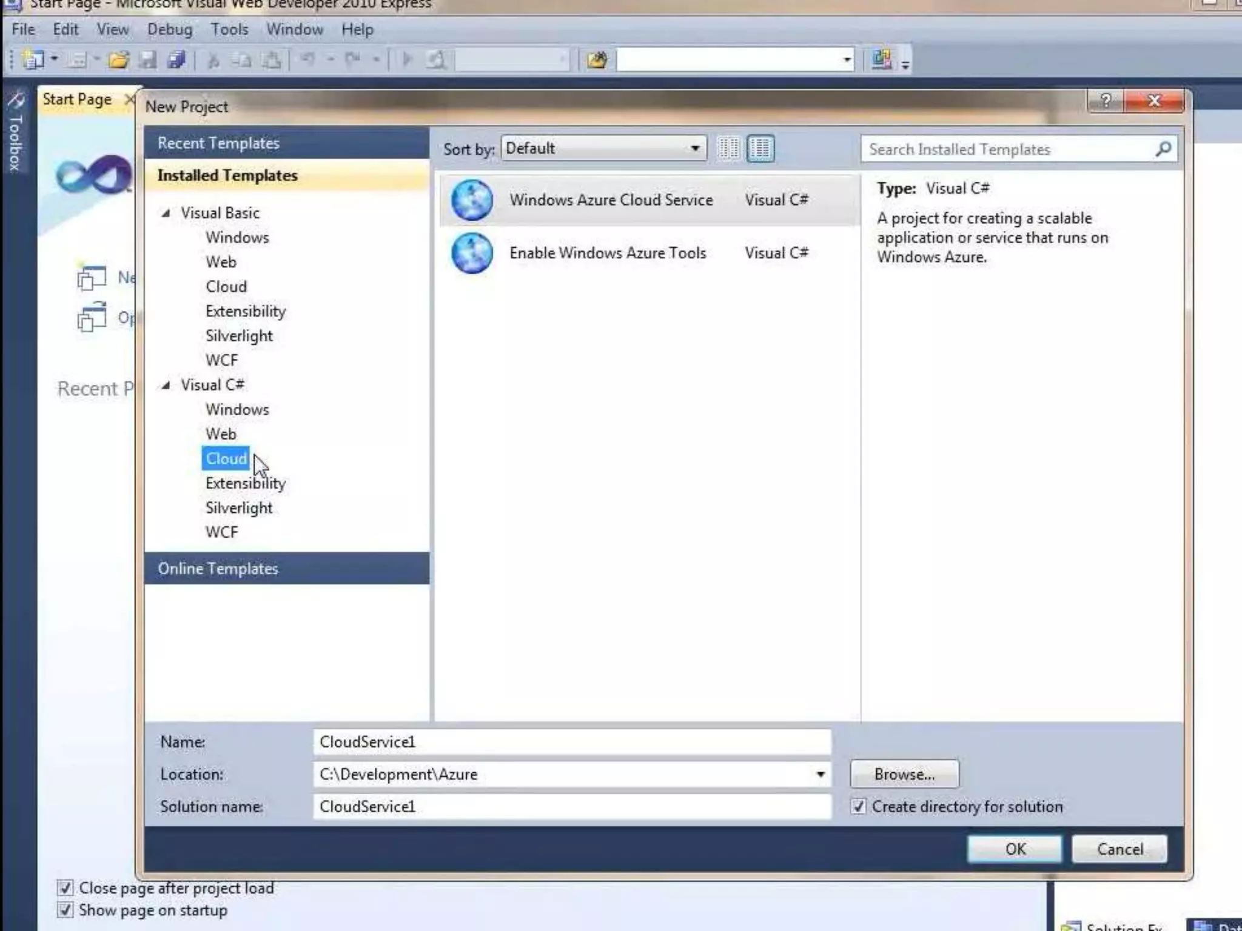Open the Tools menu

[229, 29]
